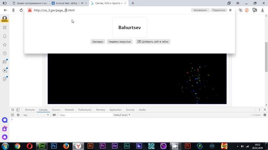Click the red site warning icon

[x=30, y=10]
